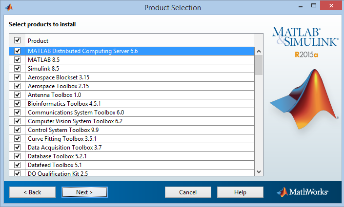Uncheck Datafeed Toolbox 5.1 checkbox
Screen dimensions: 344x207
[18, 165]
